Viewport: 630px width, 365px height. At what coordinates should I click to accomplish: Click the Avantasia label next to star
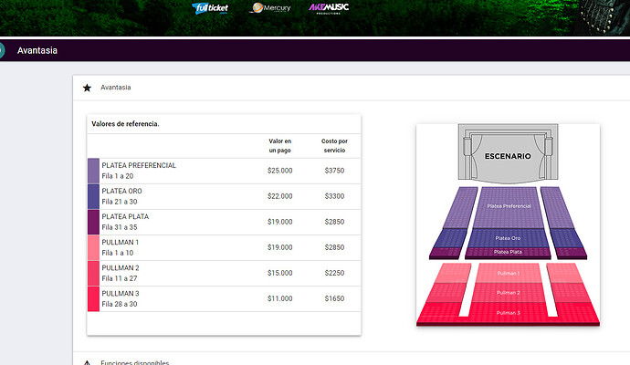pyautogui.click(x=116, y=87)
